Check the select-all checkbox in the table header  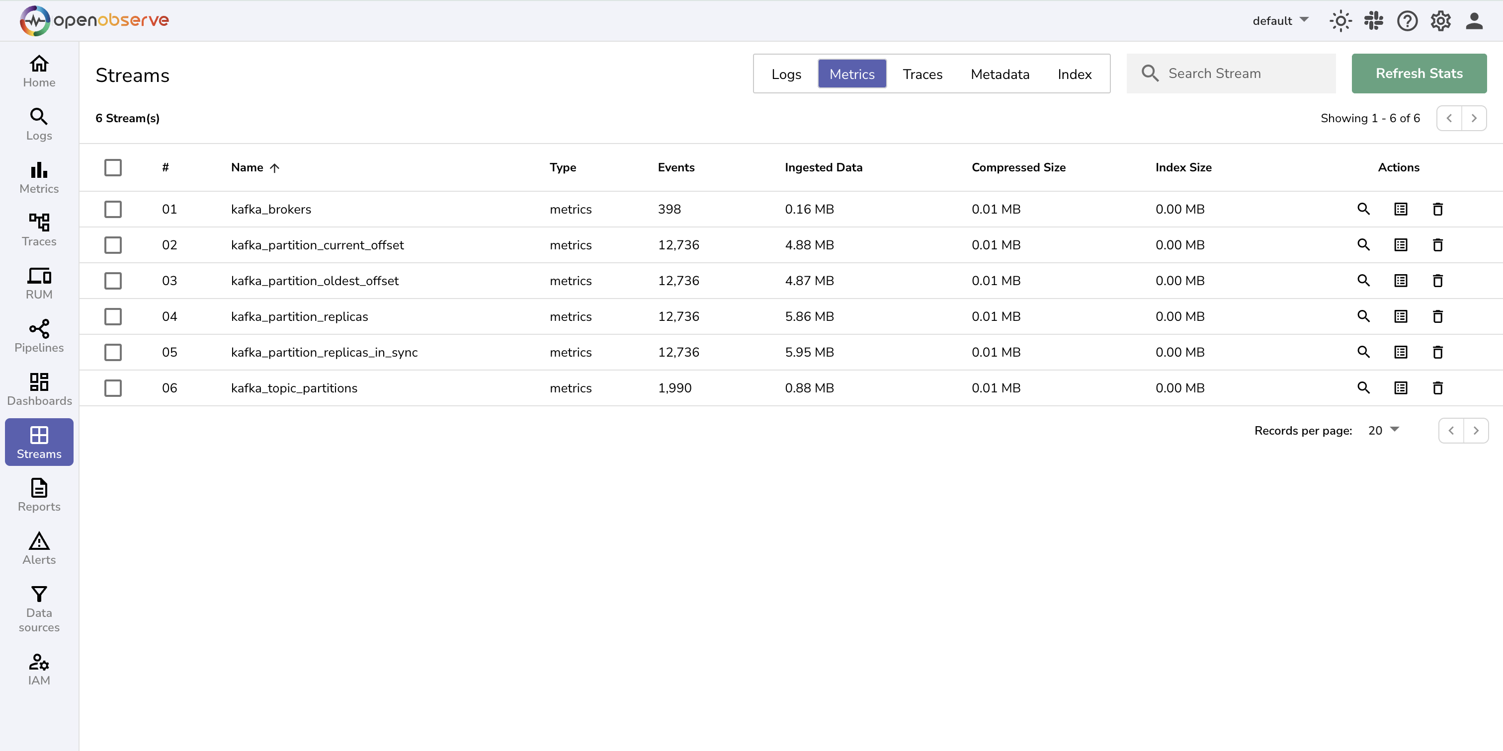click(x=113, y=167)
